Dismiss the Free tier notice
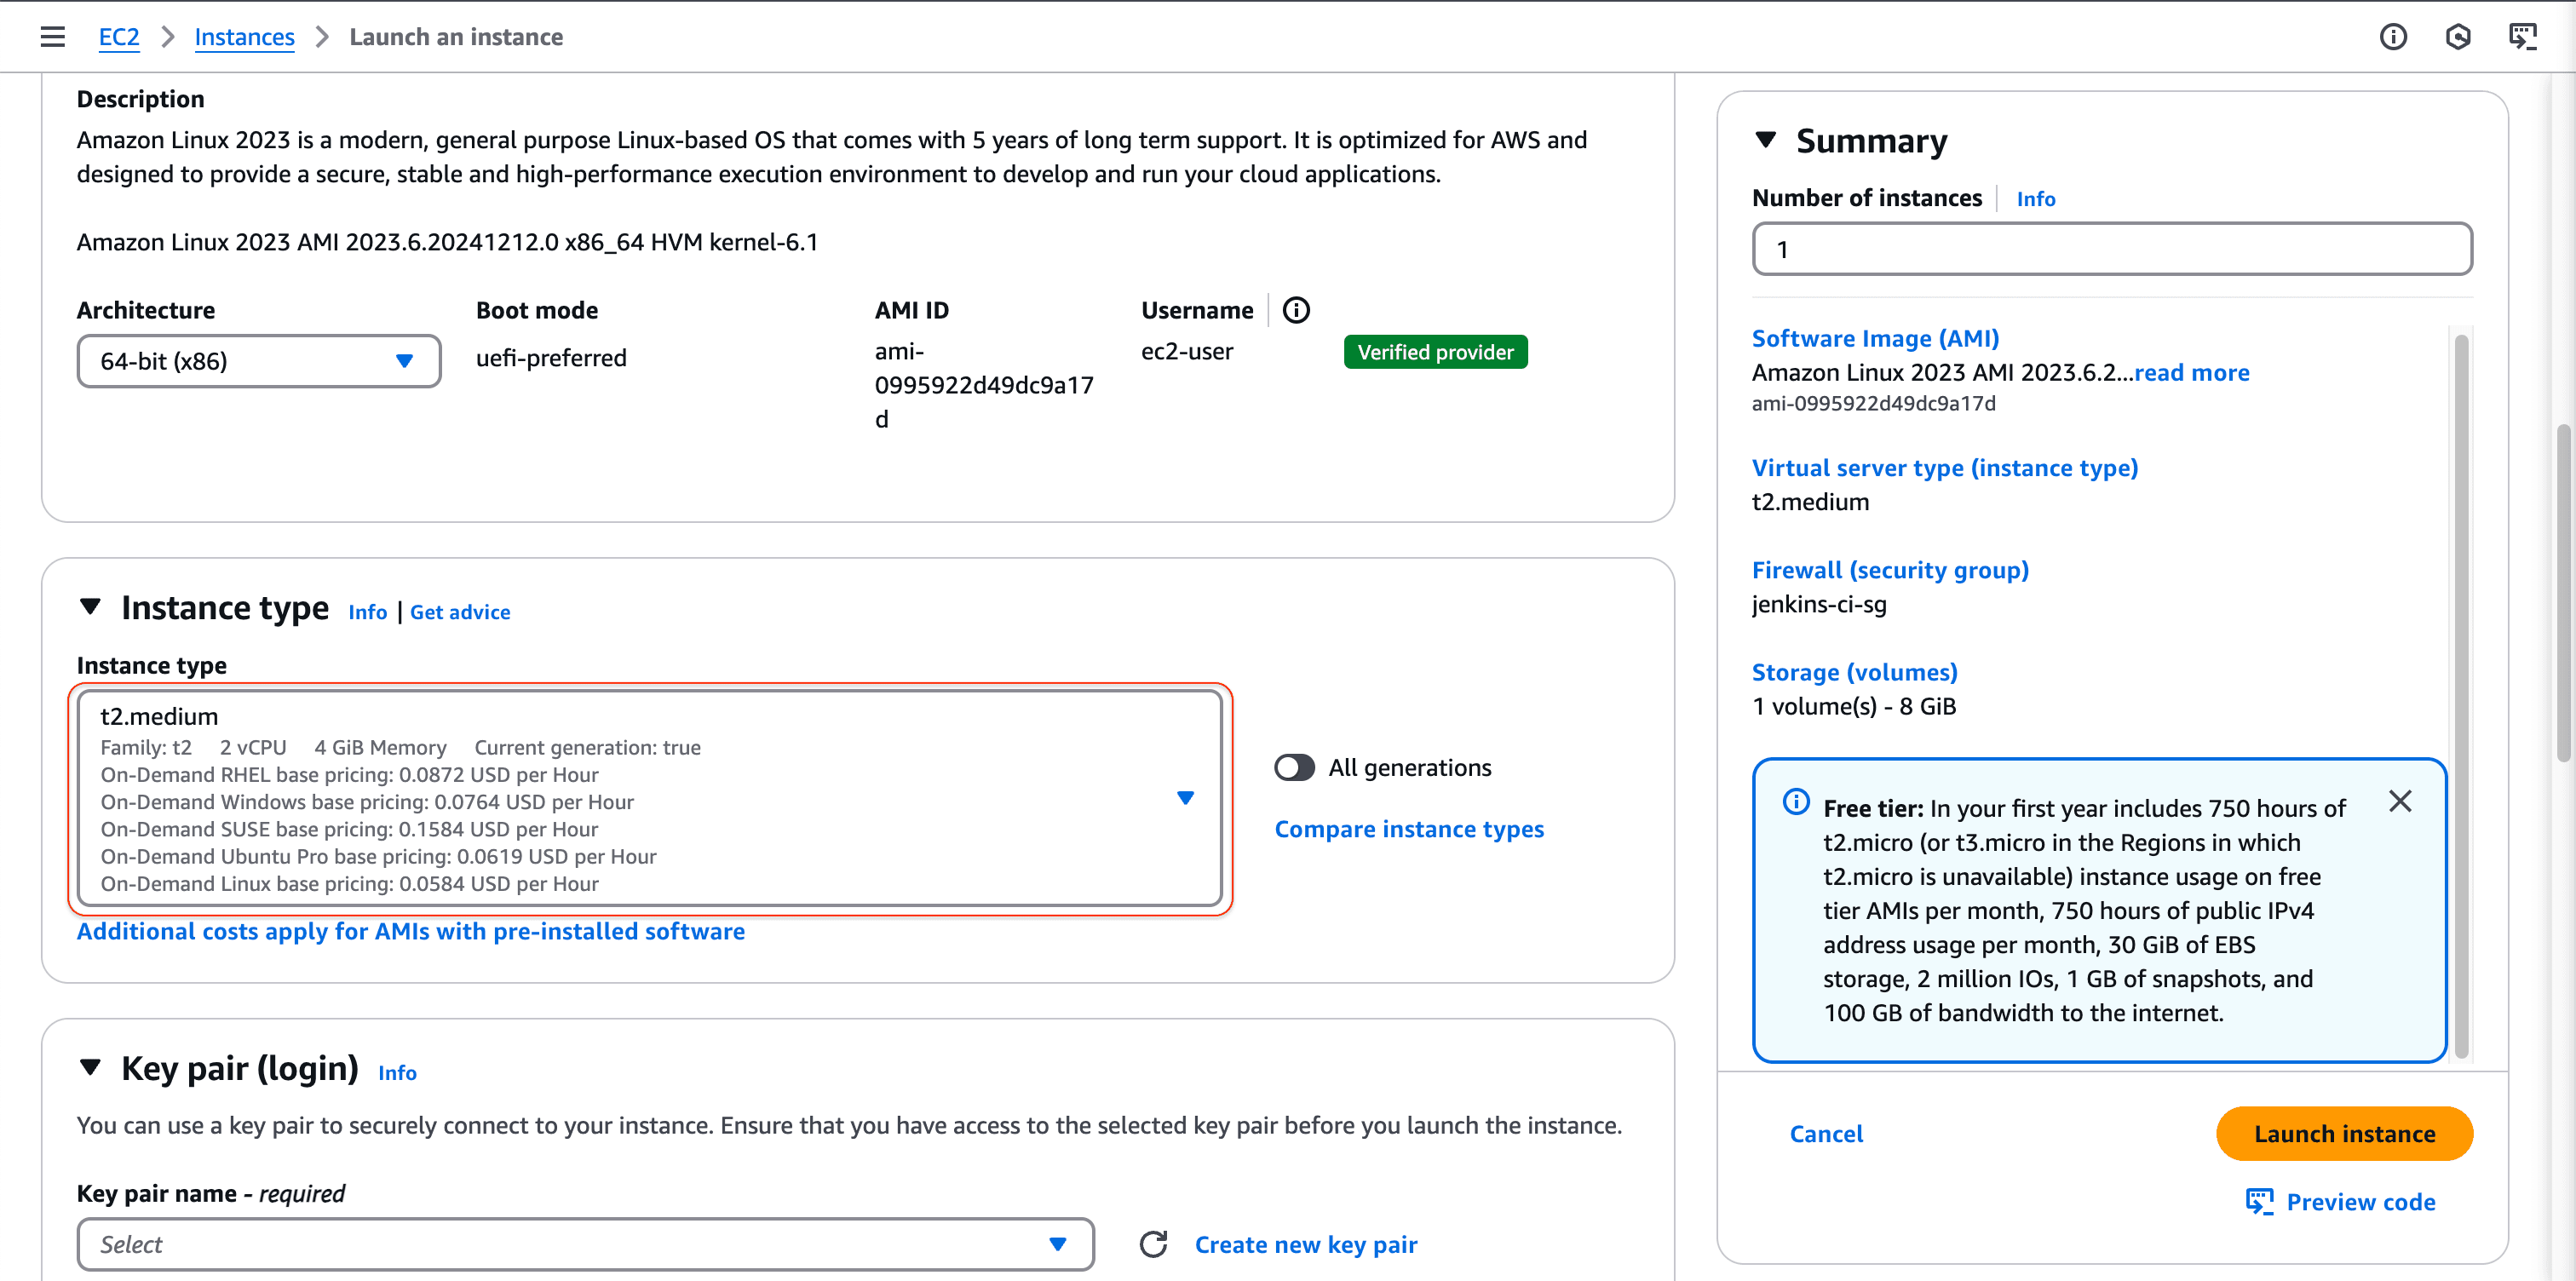 coord(2400,801)
